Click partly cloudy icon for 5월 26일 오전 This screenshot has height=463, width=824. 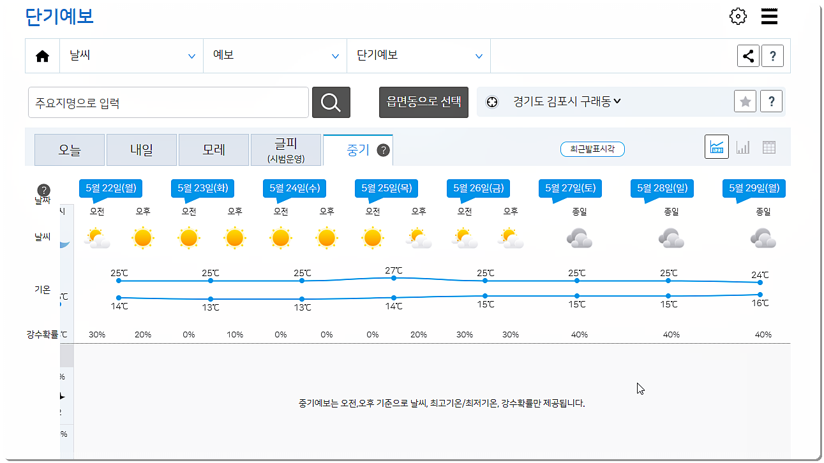click(x=465, y=239)
